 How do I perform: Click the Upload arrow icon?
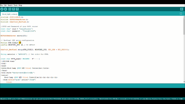[6, 9]
